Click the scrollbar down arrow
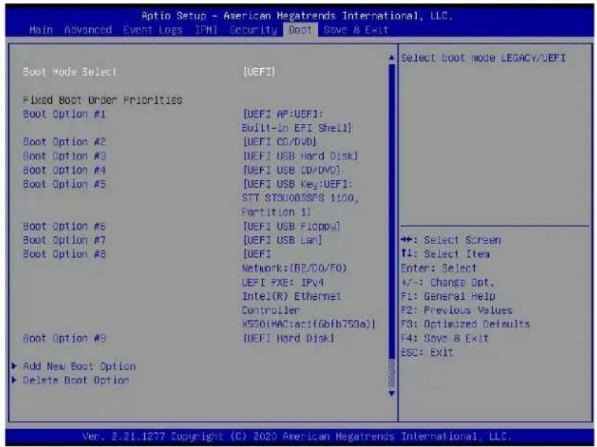Viewport: 597px width, 447px height. tap(391, 393)
